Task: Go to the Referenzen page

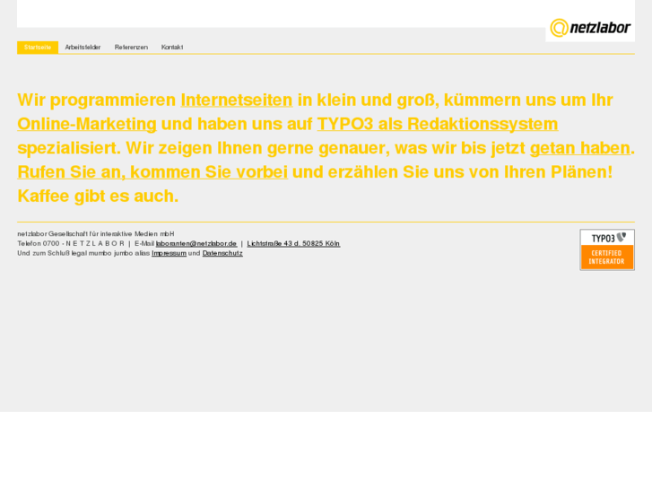Action: coord(131,48)
